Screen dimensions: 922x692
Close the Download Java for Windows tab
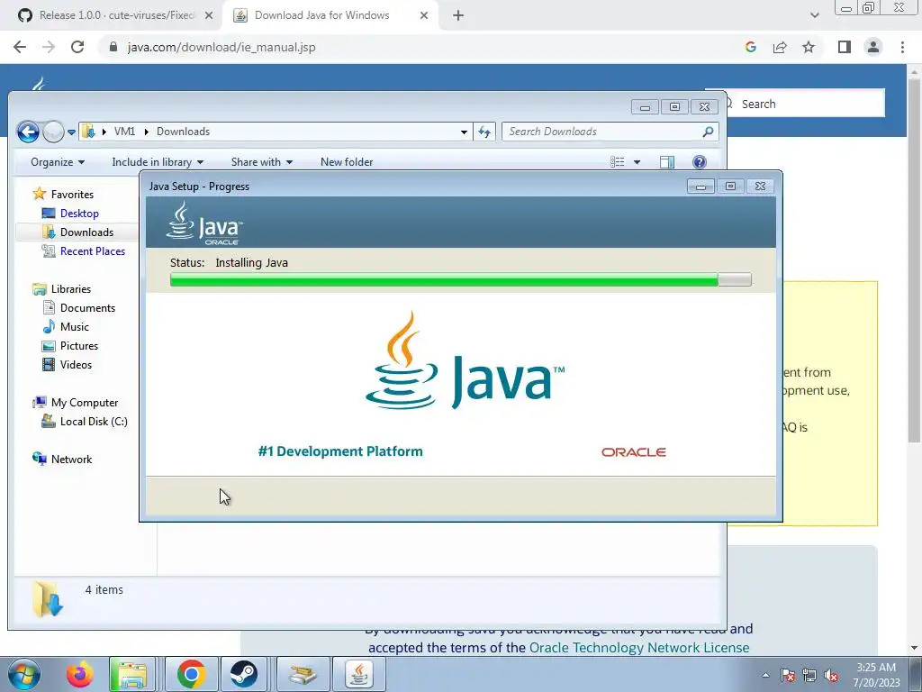(424, 15)
